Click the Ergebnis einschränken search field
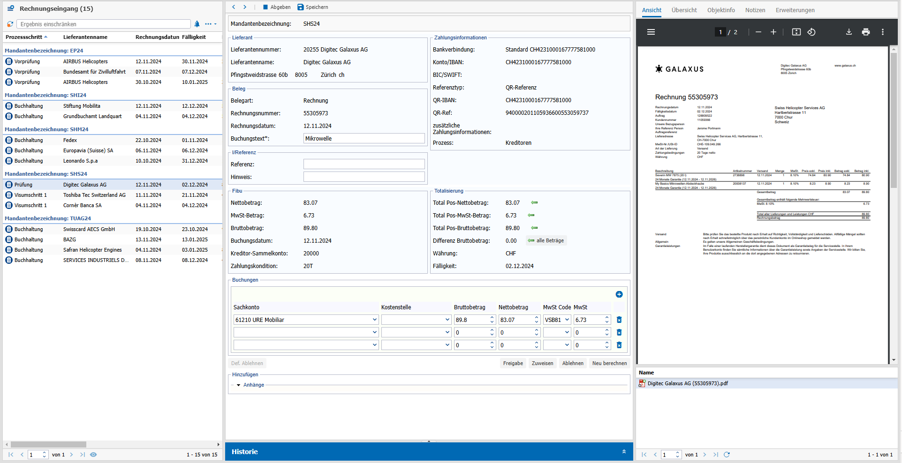 104,24
